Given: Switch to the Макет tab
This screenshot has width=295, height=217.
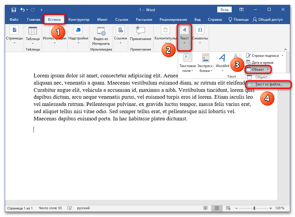Looking at the screenshot, I should (102, 20).
